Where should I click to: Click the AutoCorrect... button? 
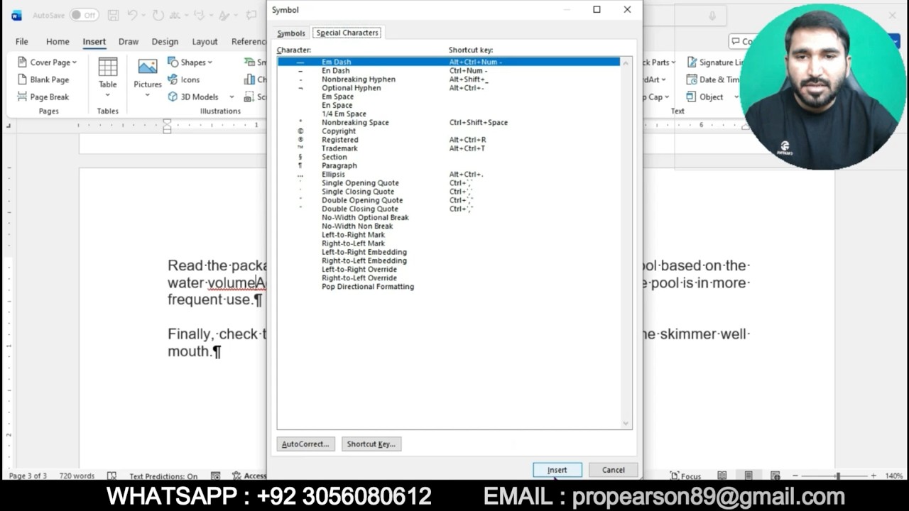point(305,444)
